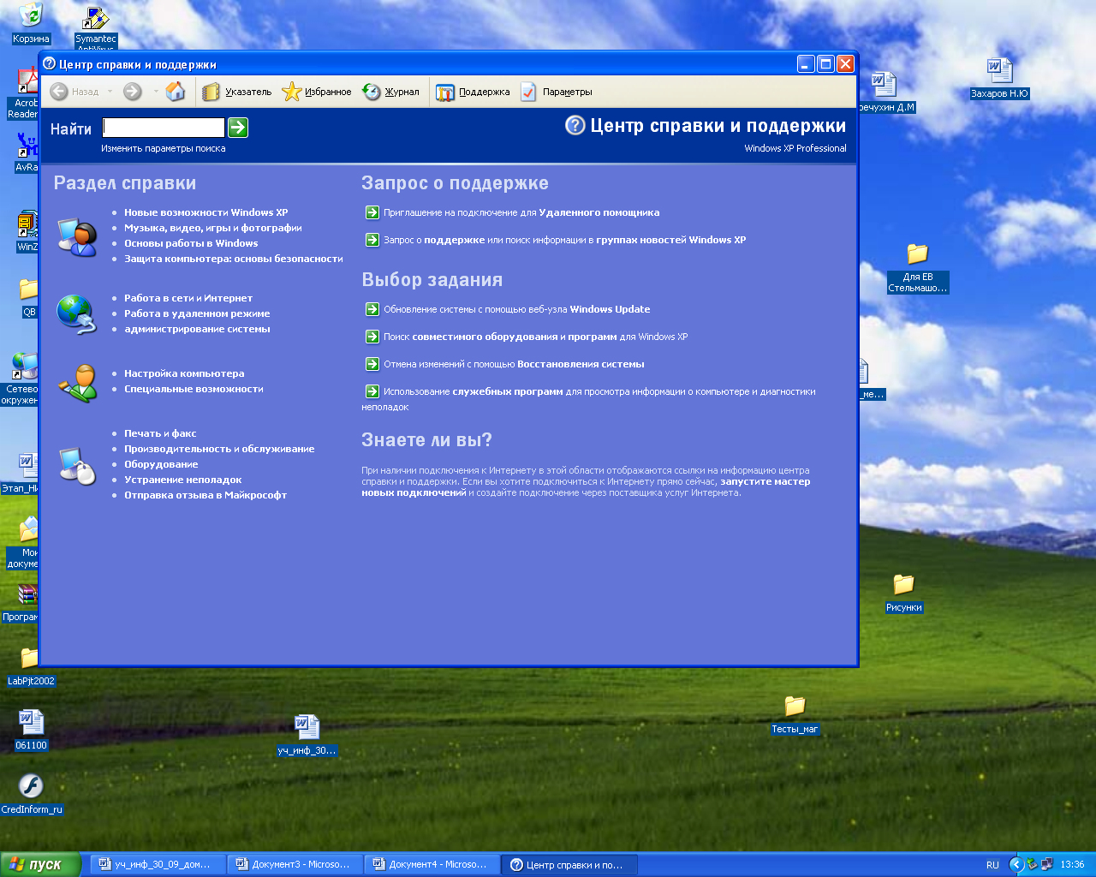This screenshot has width=1096, height=877.
Task: Open the Поддержка support toolbar button
Action: pos(473,92)
